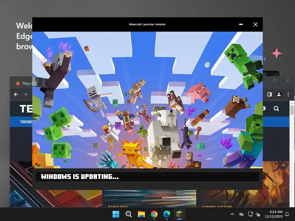
Task: Open the EARLY 2024 article thumbnail
Action: pos(150,199)
